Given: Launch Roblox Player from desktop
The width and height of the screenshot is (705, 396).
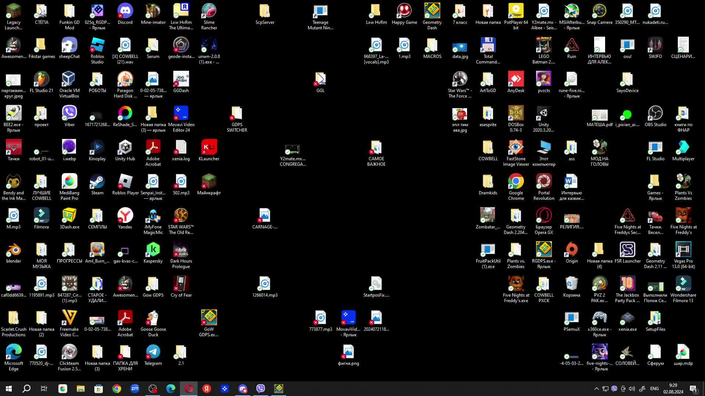Looking at the screenshot, I should [x=125, y=184].
